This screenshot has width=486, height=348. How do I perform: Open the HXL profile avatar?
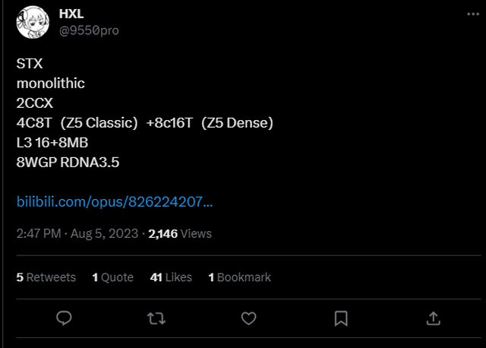33,22
